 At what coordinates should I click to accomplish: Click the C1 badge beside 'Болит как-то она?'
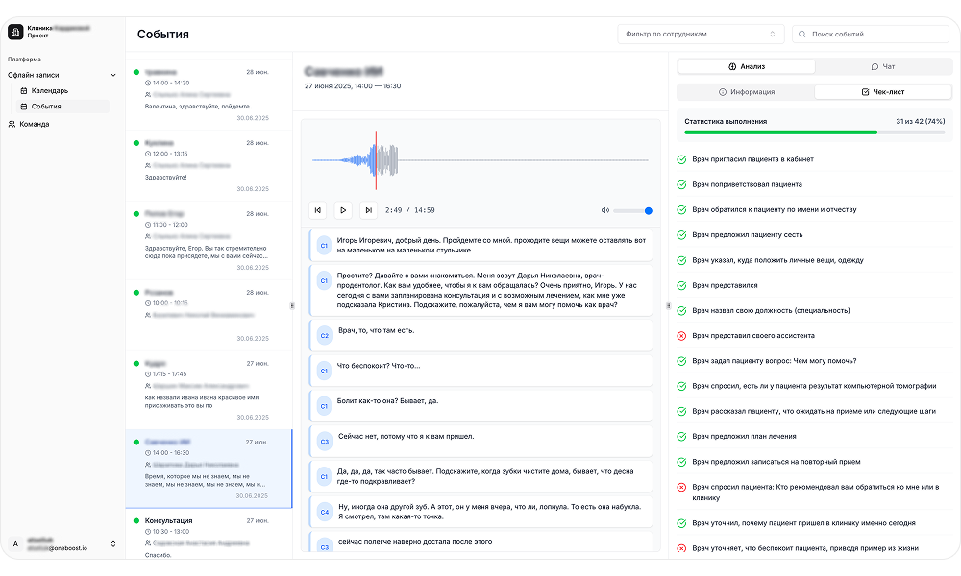324,406
